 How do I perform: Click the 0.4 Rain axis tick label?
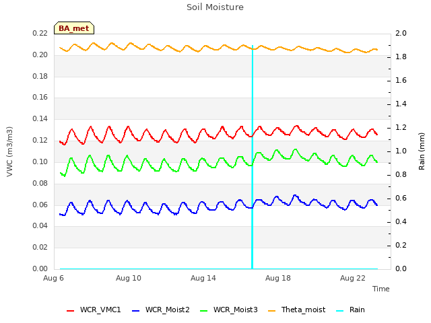pos(401,221)
